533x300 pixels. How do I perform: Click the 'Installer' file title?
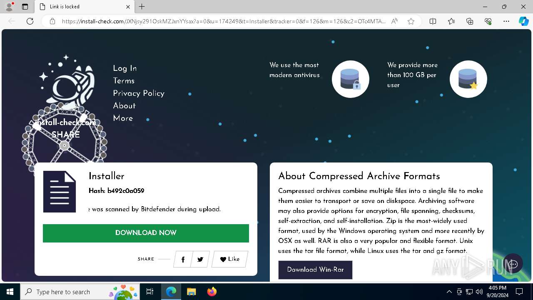(x=107, y=176)
